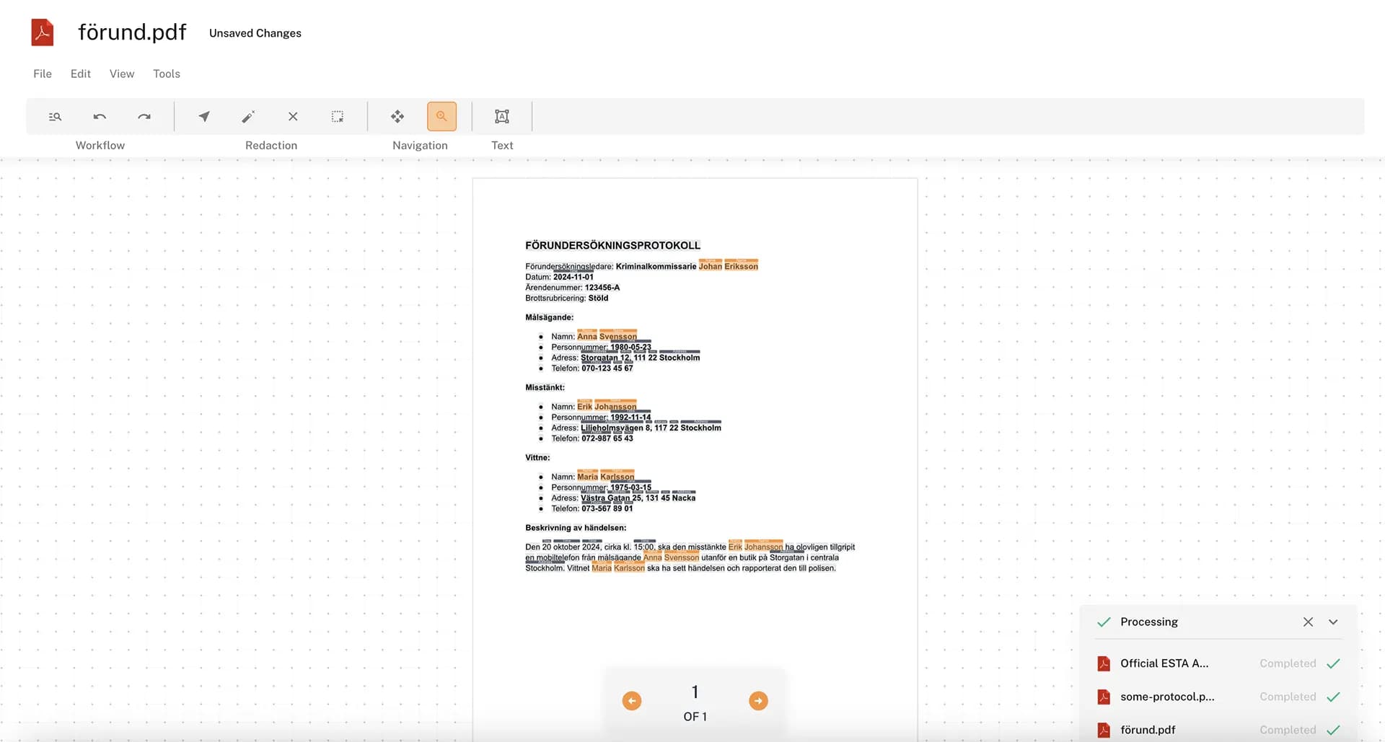Collapse the Processing panel with chevron
1385x742 pixels.
click(x=1333, y=622)
